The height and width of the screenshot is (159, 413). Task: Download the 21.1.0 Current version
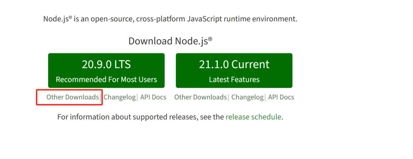234,71
